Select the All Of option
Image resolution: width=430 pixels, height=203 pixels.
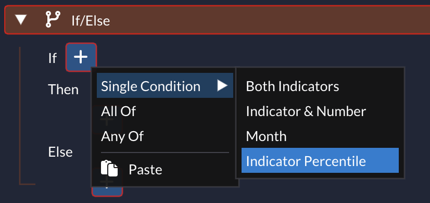[119, 111]
